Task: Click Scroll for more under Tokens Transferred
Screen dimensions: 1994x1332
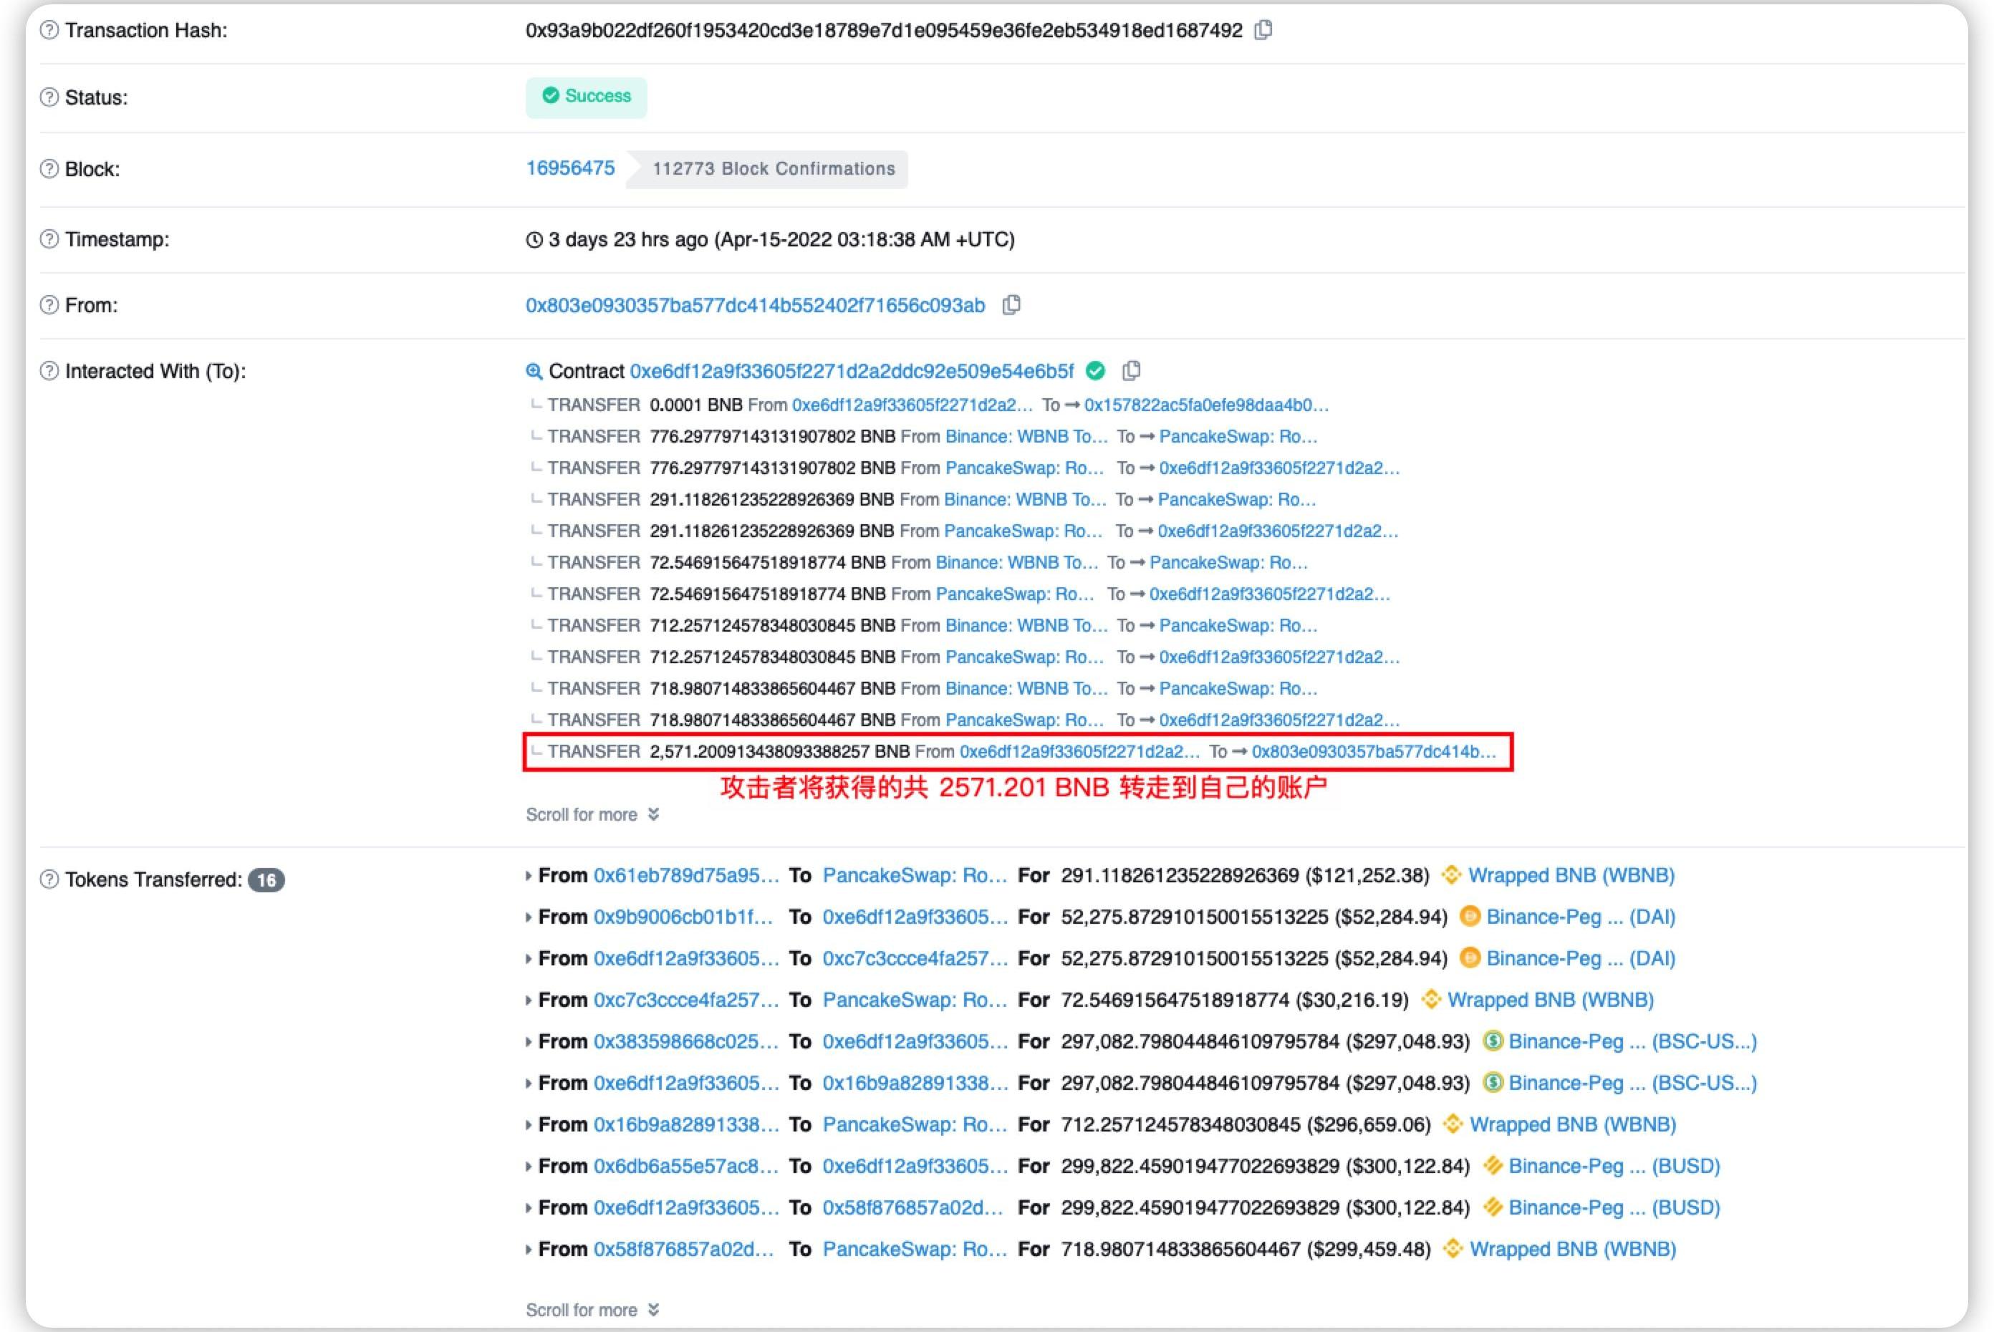Action: click(x=592, y=1310)
